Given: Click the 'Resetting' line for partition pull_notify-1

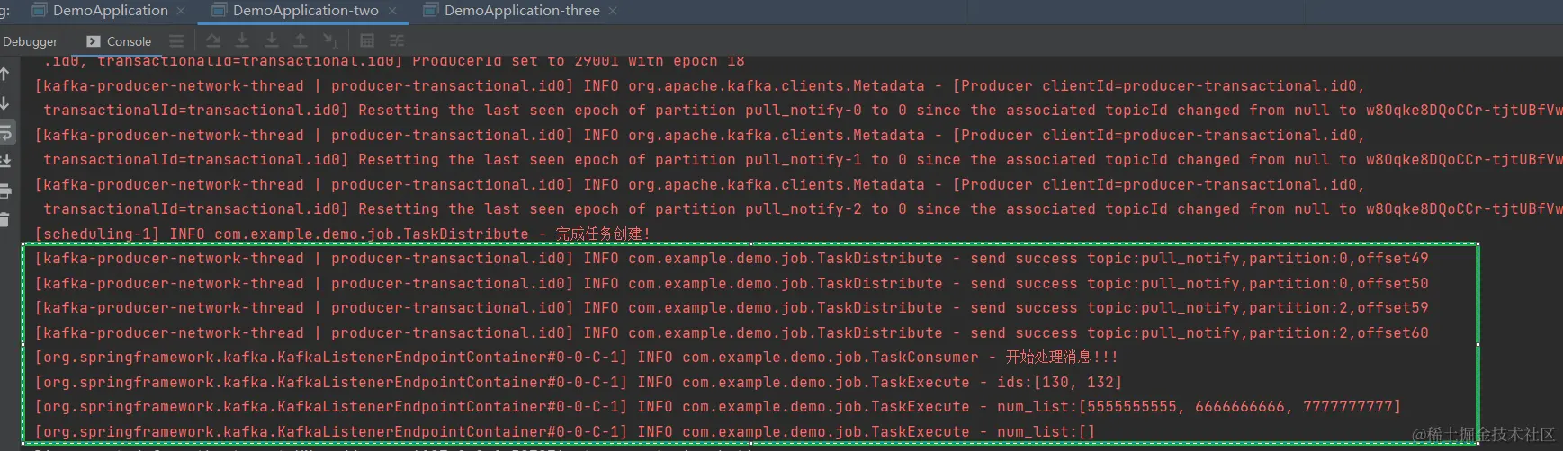Looking at the screenshot, I should (803, 160).
